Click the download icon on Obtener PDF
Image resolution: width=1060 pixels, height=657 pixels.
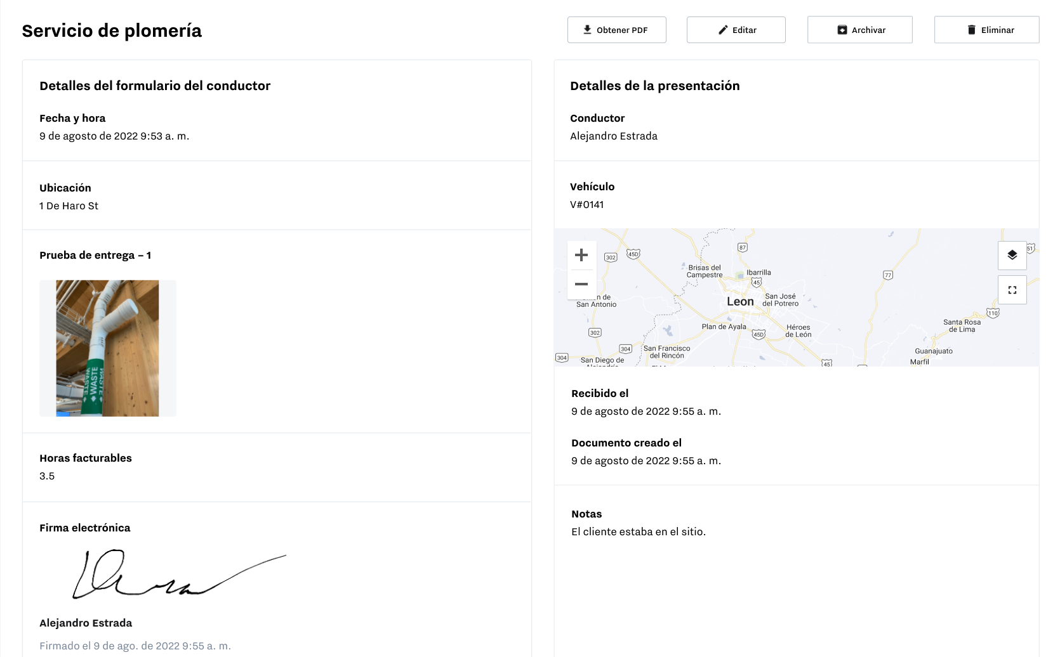tap(586, 29)
